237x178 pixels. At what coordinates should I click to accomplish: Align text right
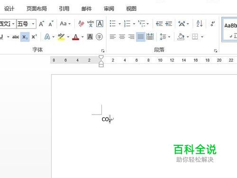click(x=131, y=37)
